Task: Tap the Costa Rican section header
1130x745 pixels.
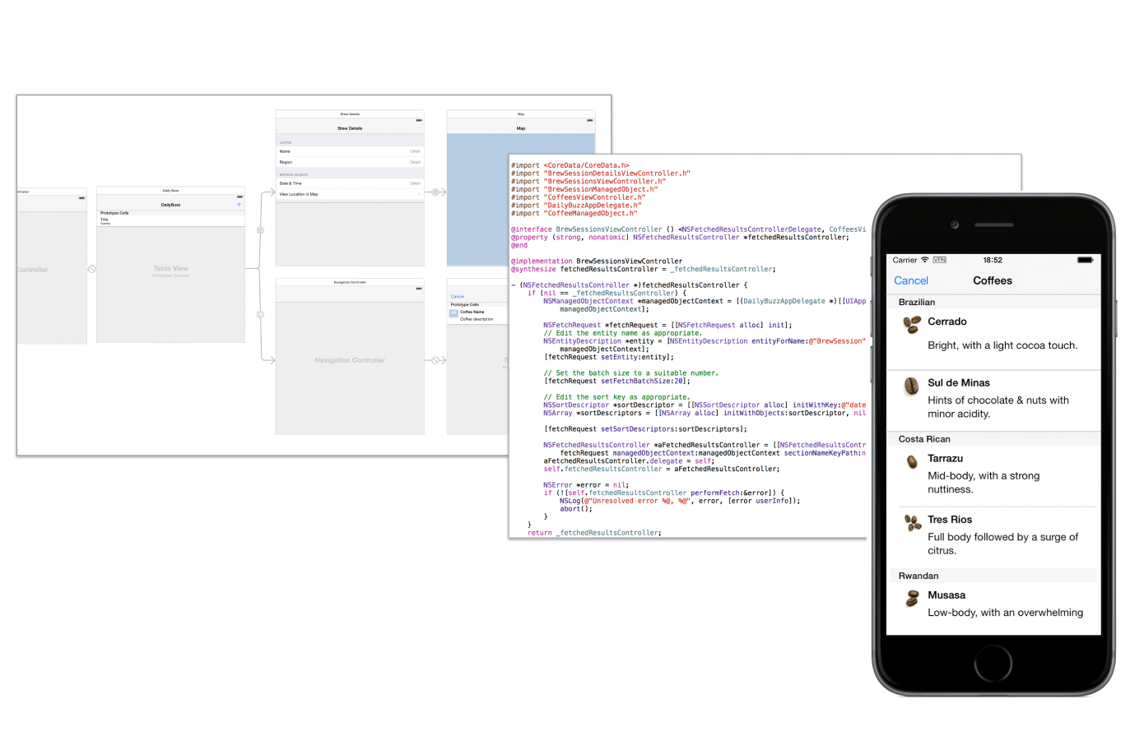Action: [x=993, y=438]
